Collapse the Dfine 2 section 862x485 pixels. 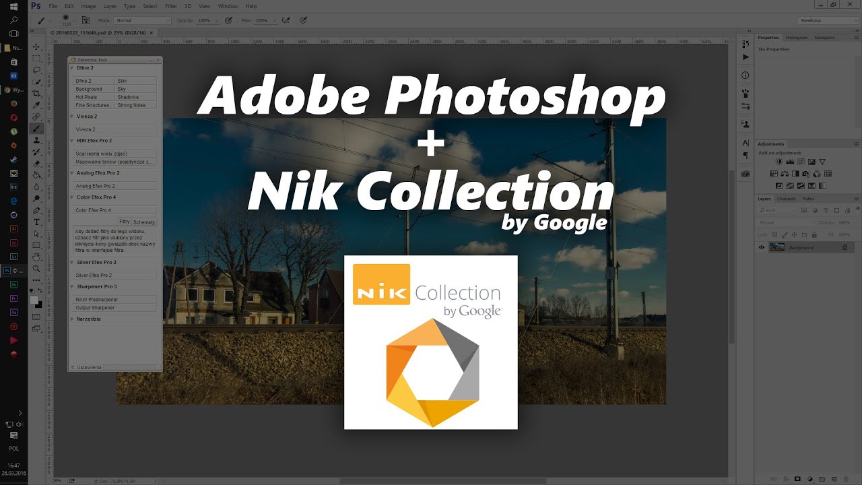73,68
